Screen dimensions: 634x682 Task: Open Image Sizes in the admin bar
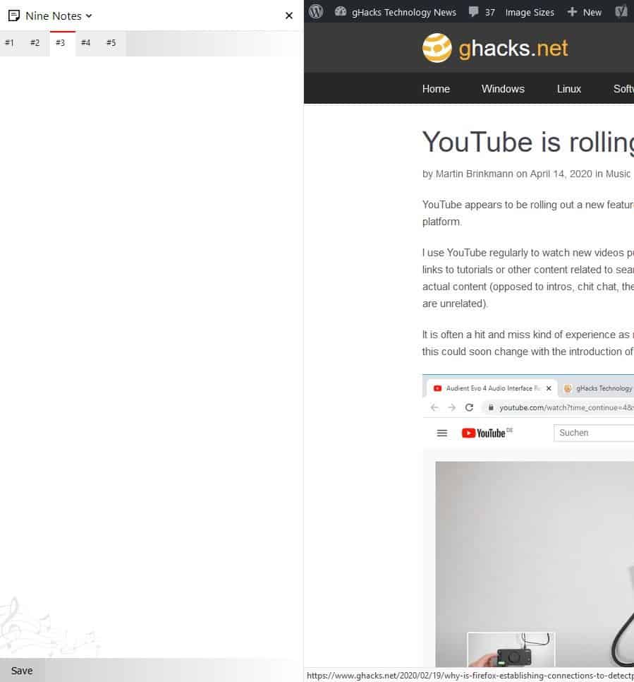pyautogui.click(x=529, y=12)
